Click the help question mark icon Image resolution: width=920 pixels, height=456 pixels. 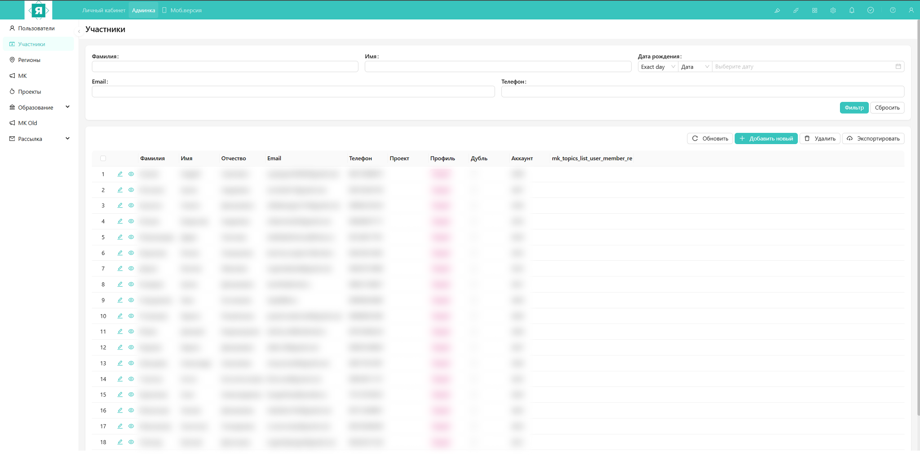pos(893,10)
